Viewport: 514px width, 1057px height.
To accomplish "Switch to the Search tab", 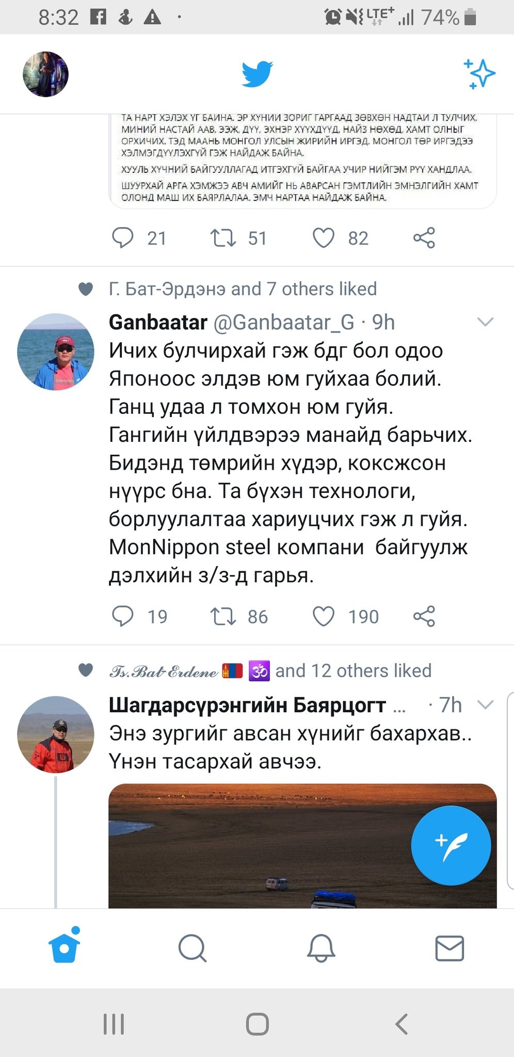I will tap(192, 948).
